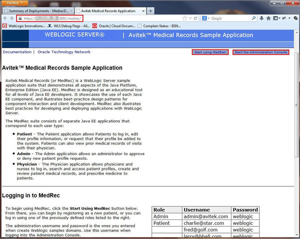Image resolution: width=300 pixels, height=239 pixels.
Task: Click the Password column header
Action: 245,209
